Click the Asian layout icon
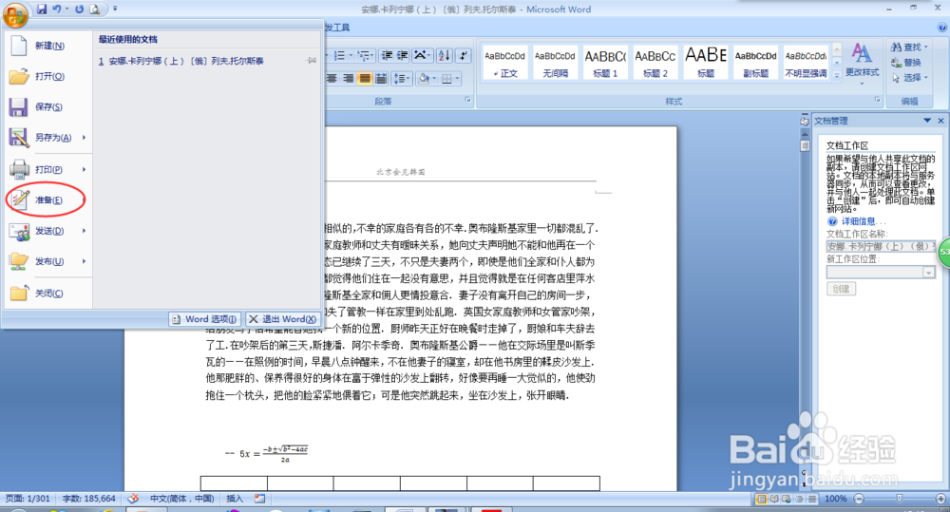The image size is (950, 512). coord(421,56)
